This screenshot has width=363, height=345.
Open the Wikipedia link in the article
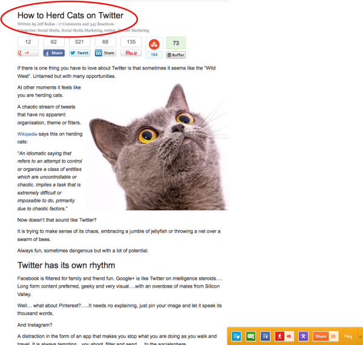(27, 134)
